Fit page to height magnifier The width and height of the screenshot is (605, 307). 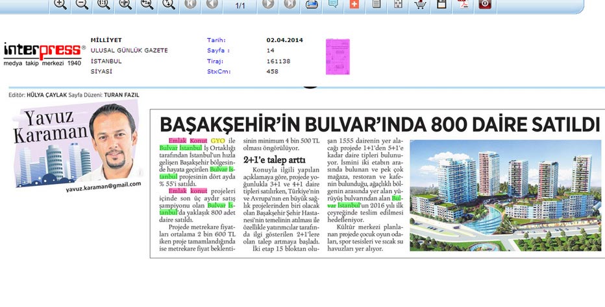pyautogui.click(x=169, y=4)
